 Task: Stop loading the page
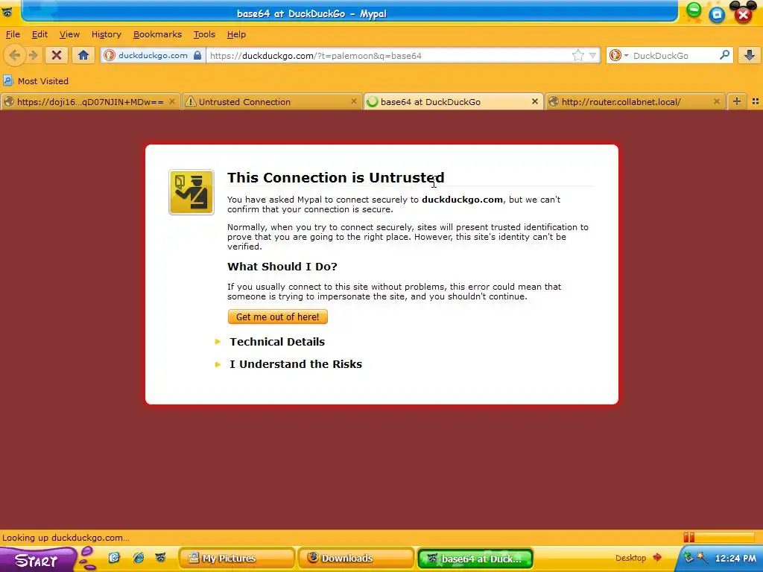[x=57, y=55]
